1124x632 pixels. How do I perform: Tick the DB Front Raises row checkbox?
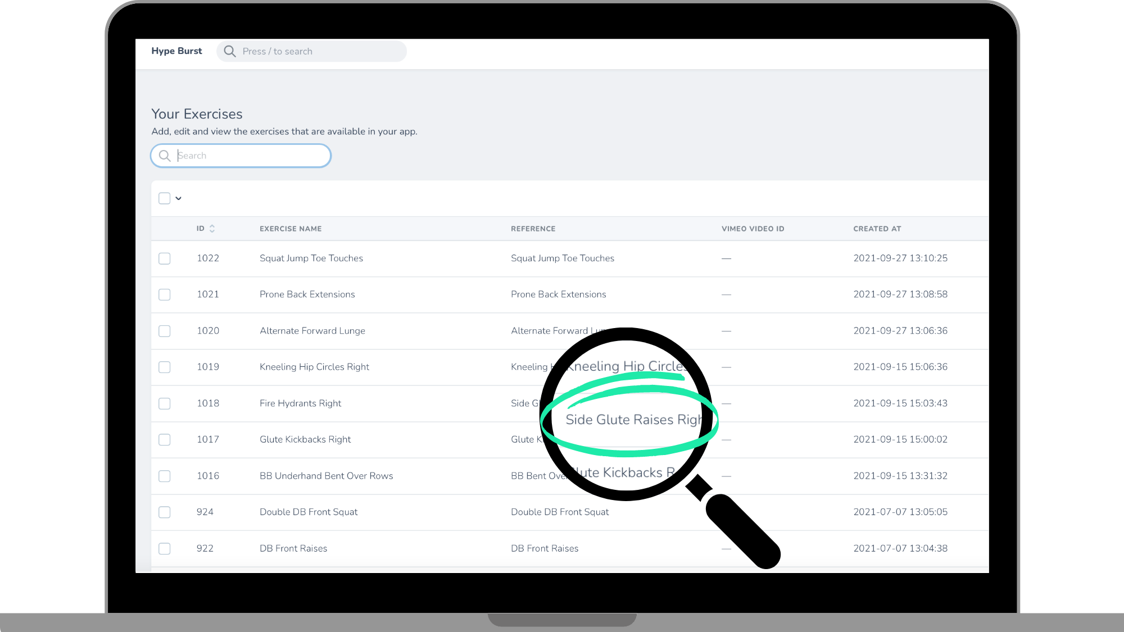164,548
